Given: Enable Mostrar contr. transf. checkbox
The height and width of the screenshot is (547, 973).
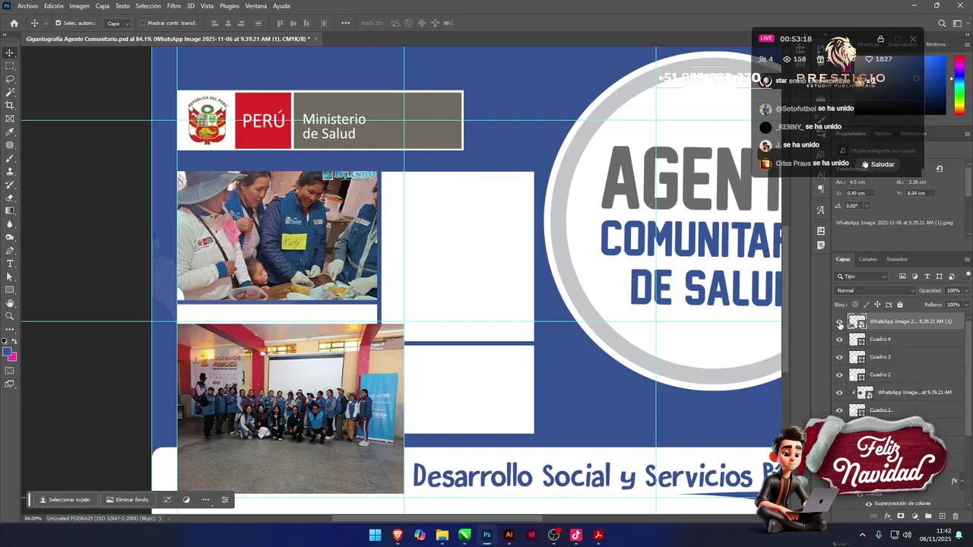Looking at the screenshot, I should [x=142, y=23].
